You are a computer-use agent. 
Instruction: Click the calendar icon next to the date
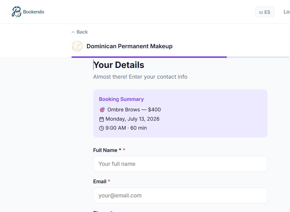102,119
